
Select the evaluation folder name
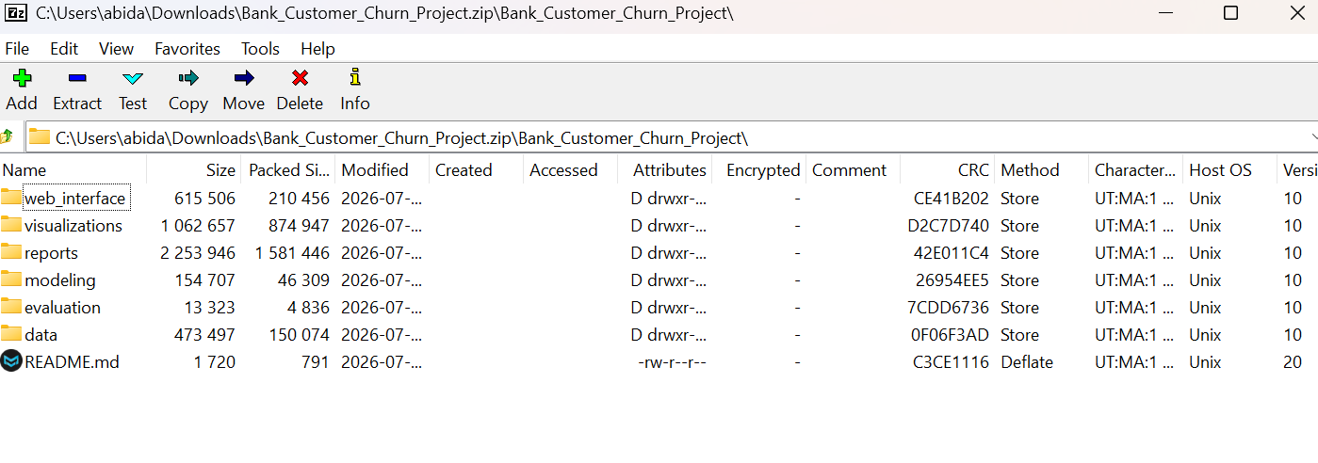click(62, 308)
